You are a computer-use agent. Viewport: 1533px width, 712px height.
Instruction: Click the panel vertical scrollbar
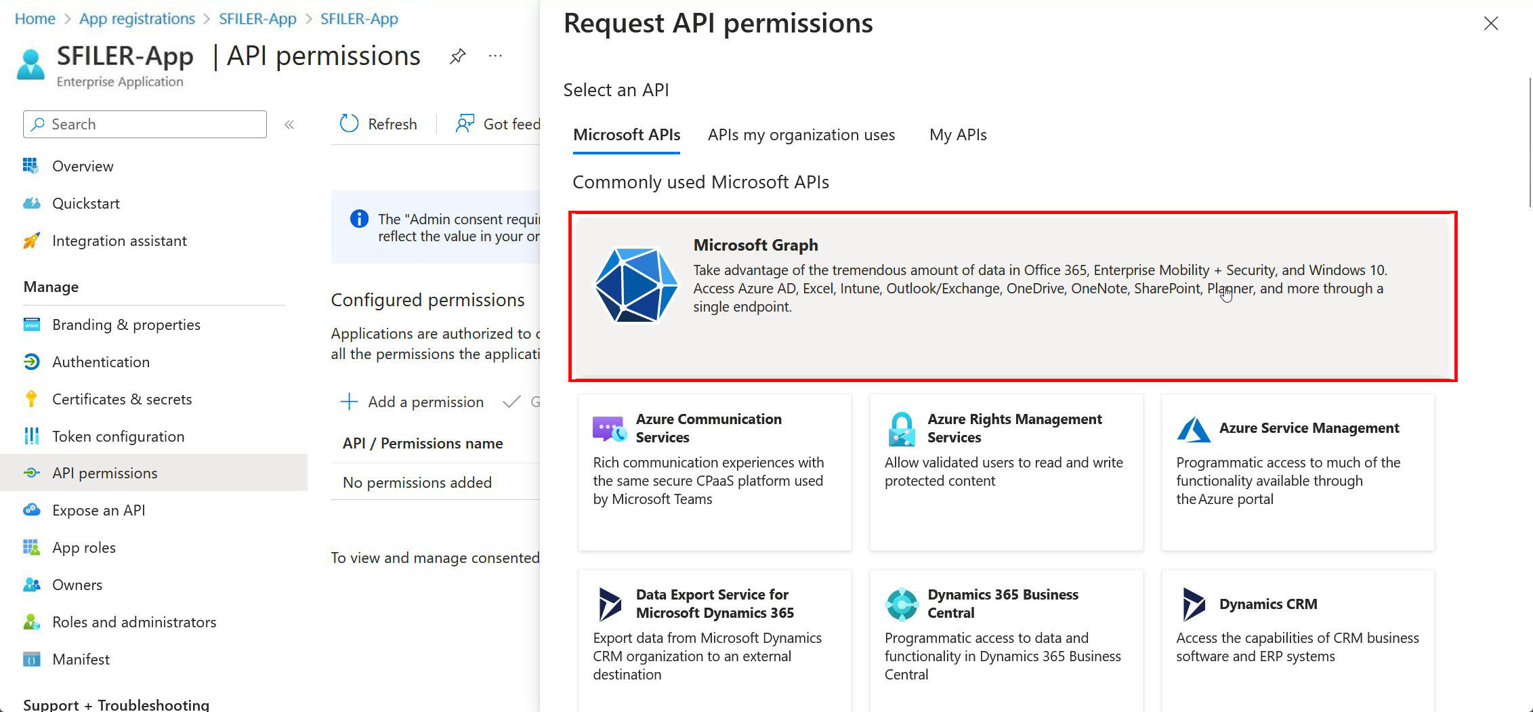(1530, 142)
